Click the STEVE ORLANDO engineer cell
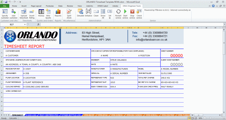This screenshot has height=120, width=226. point(135,60)
